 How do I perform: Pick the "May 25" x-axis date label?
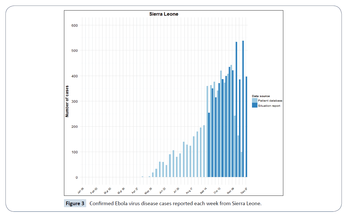pos(149,190)
